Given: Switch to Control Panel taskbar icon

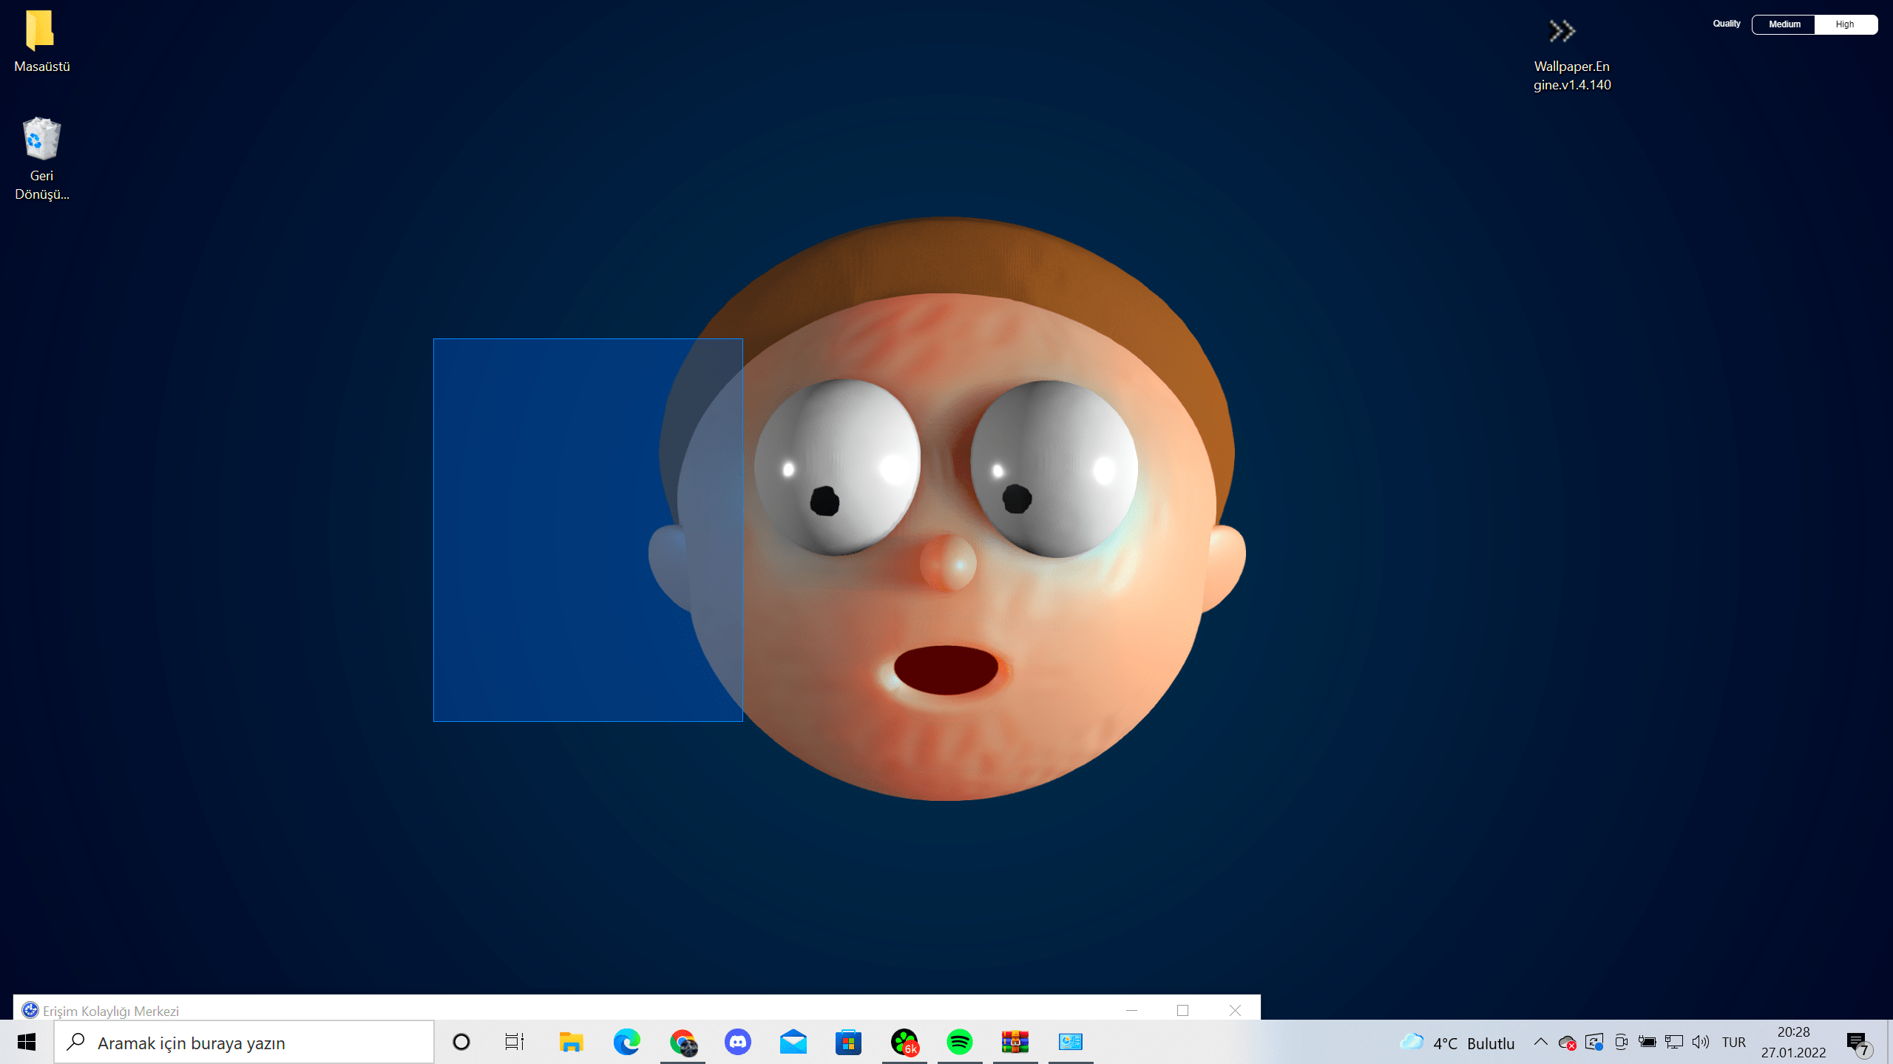Looking at the screenshot, I should (x=1071, y=1042).
